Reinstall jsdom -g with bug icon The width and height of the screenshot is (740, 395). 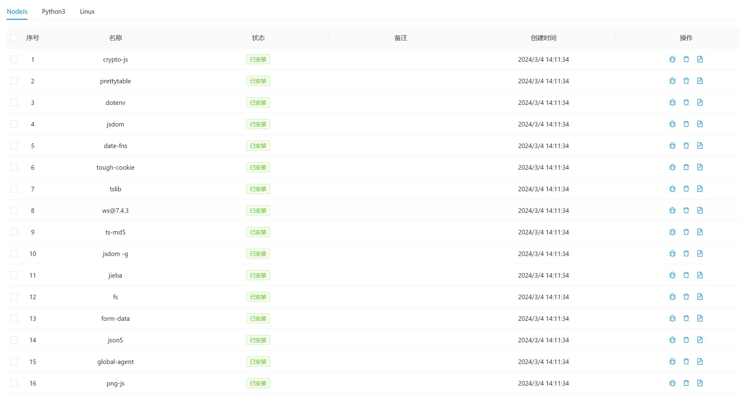pos(672,254)
